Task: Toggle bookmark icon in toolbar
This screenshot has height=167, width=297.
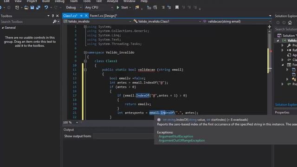Action: coord(177,7)
